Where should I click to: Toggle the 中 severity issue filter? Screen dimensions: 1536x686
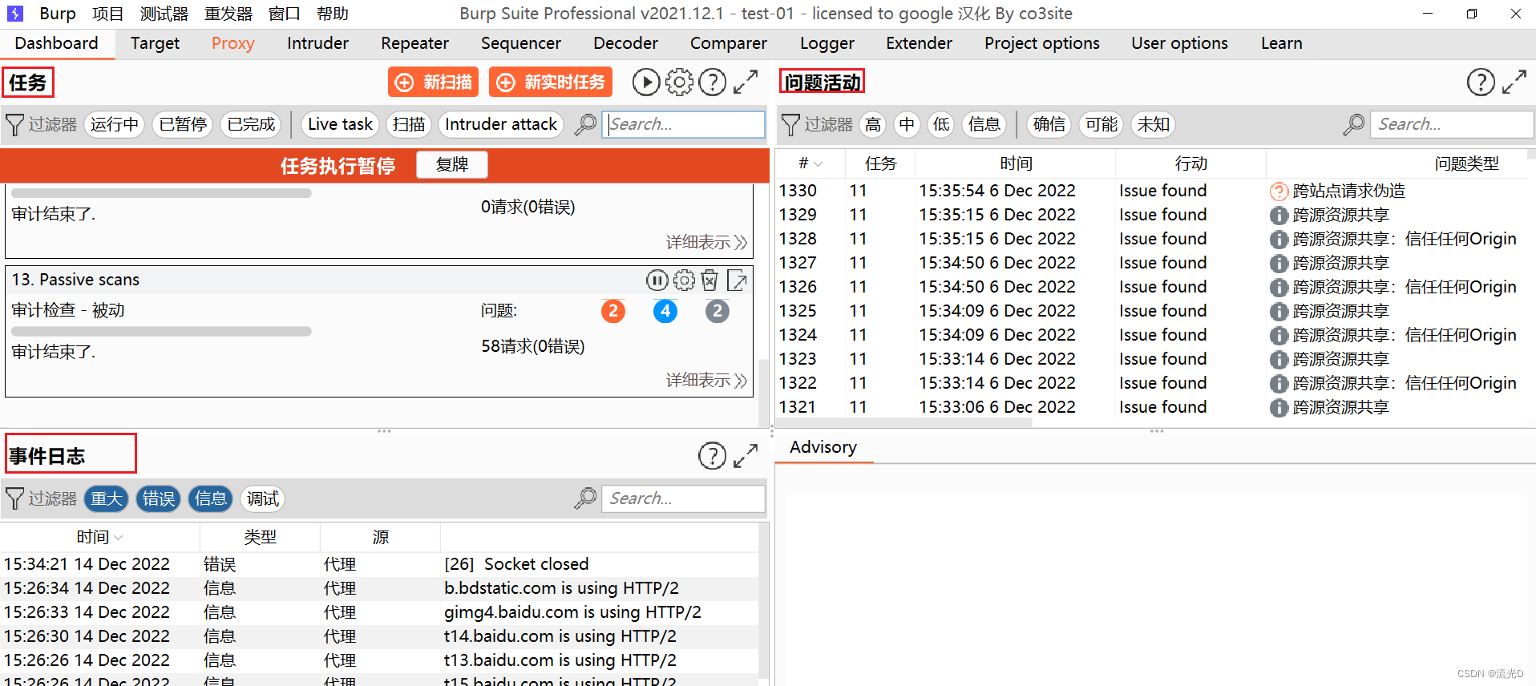coord(907,124)
